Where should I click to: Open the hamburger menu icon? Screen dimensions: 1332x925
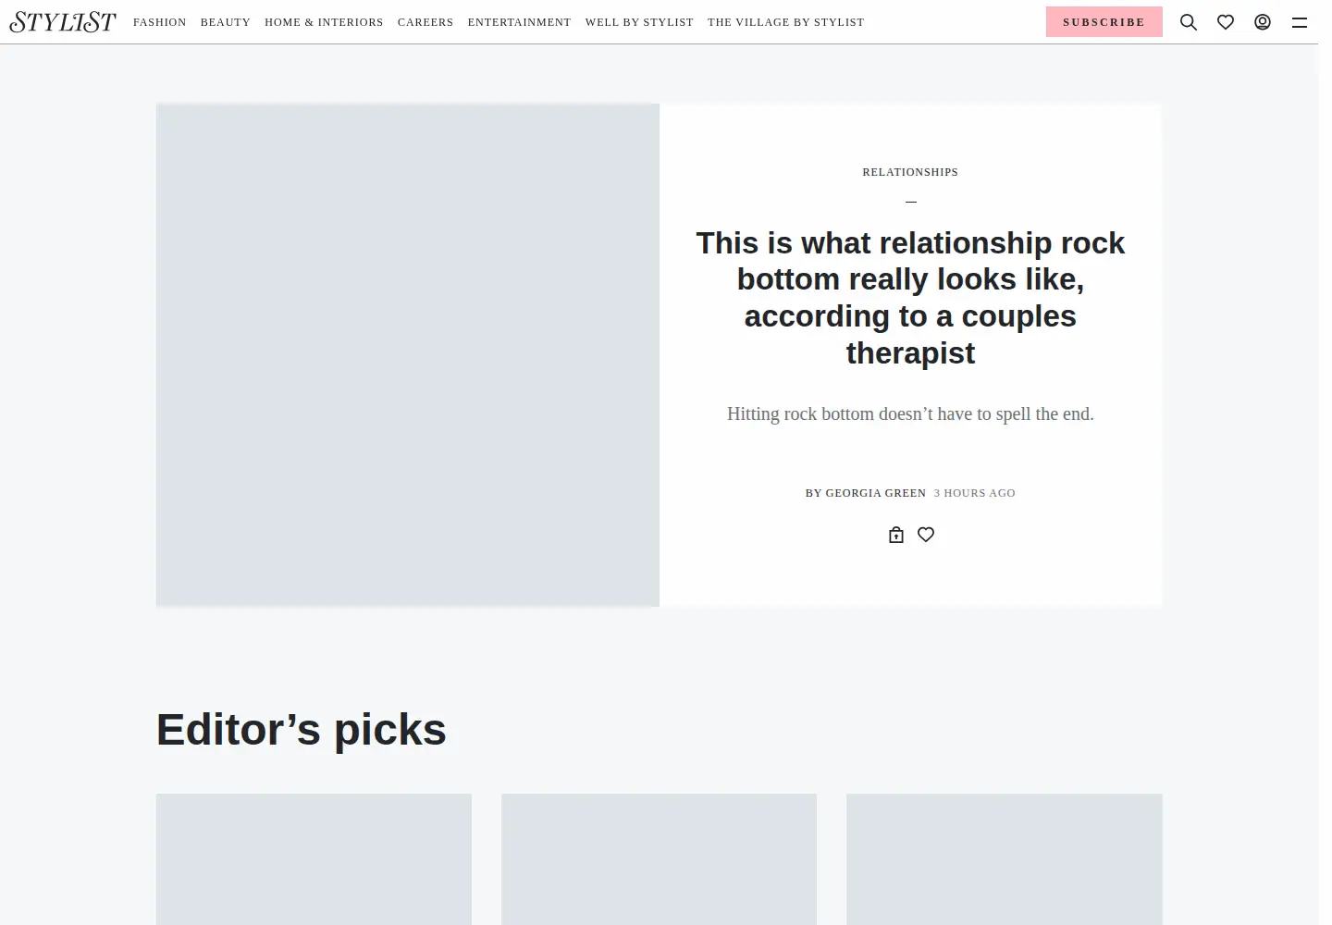click(1300, 22)
